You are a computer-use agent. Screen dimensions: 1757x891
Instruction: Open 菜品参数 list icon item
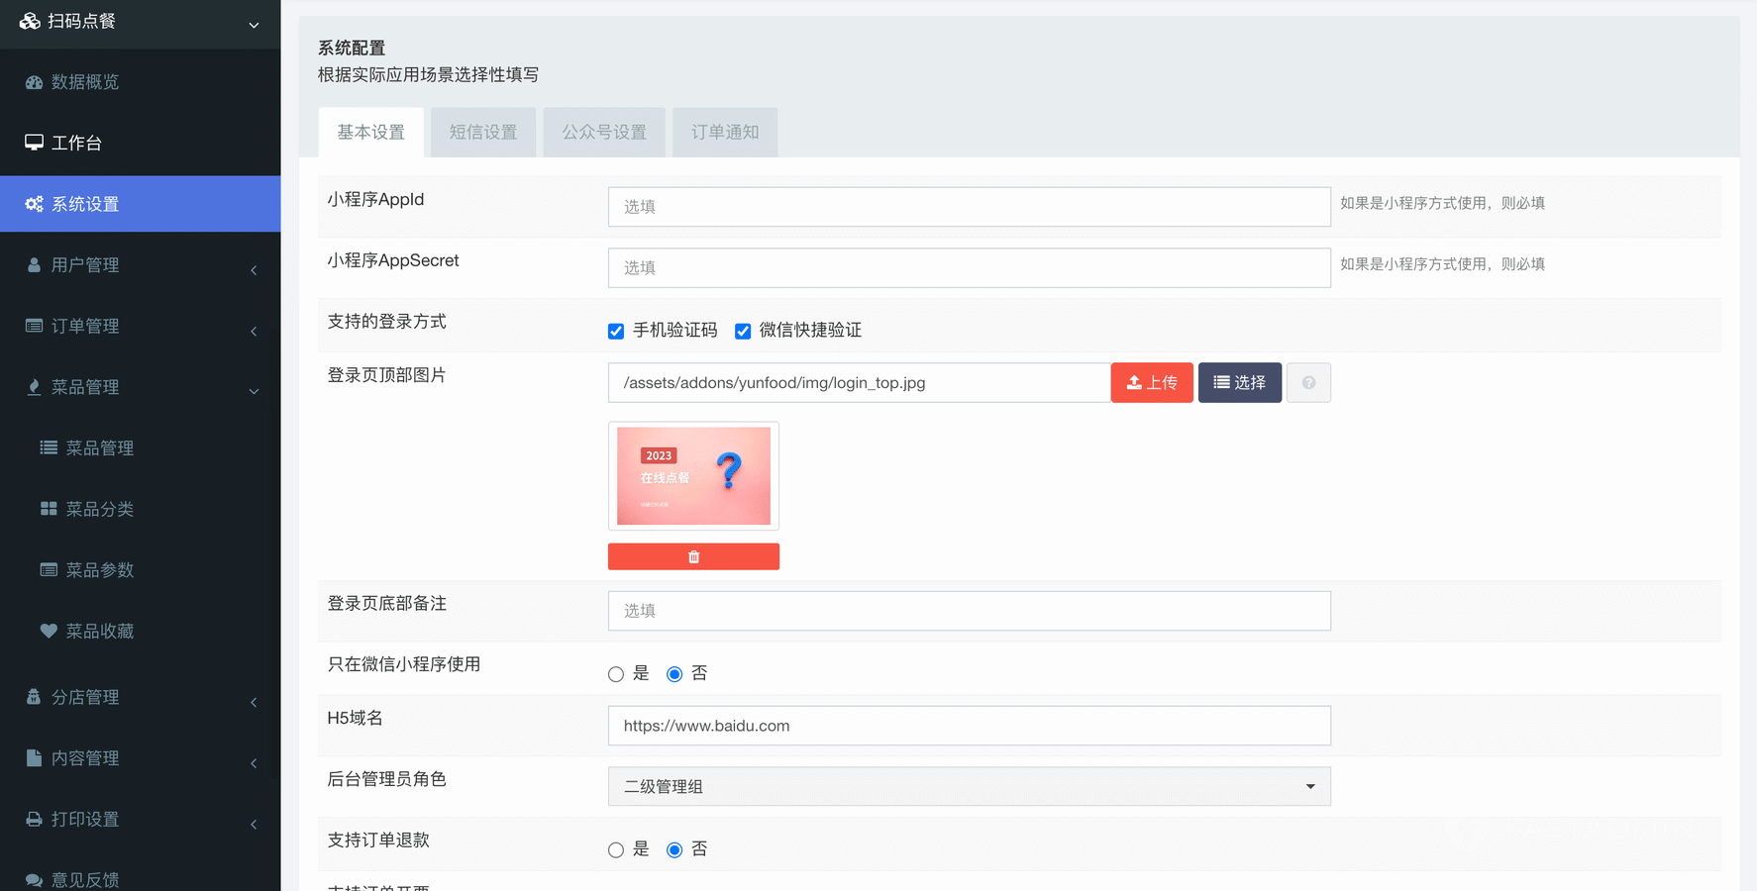point(48,570)
